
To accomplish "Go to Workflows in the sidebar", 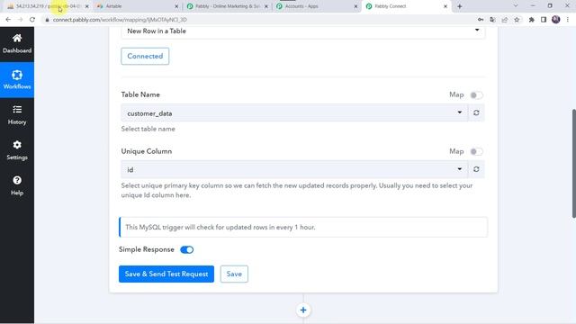I will pyautogui.click(x=17, y=80).
